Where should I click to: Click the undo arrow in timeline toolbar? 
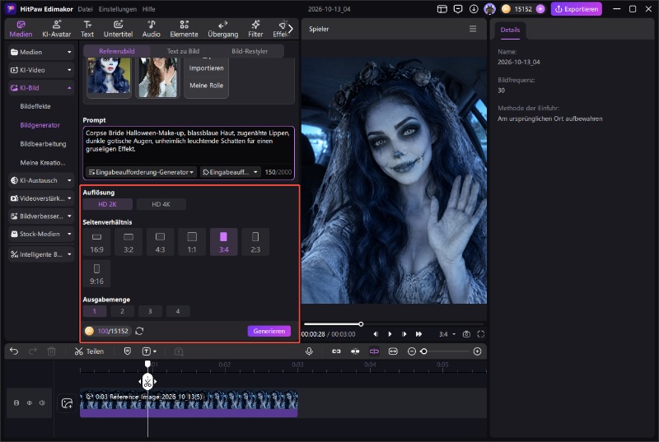pos(14,351)
